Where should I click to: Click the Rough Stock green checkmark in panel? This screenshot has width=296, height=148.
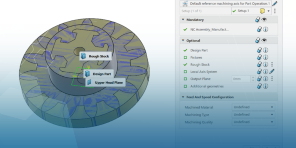click(x=185, y=65)
